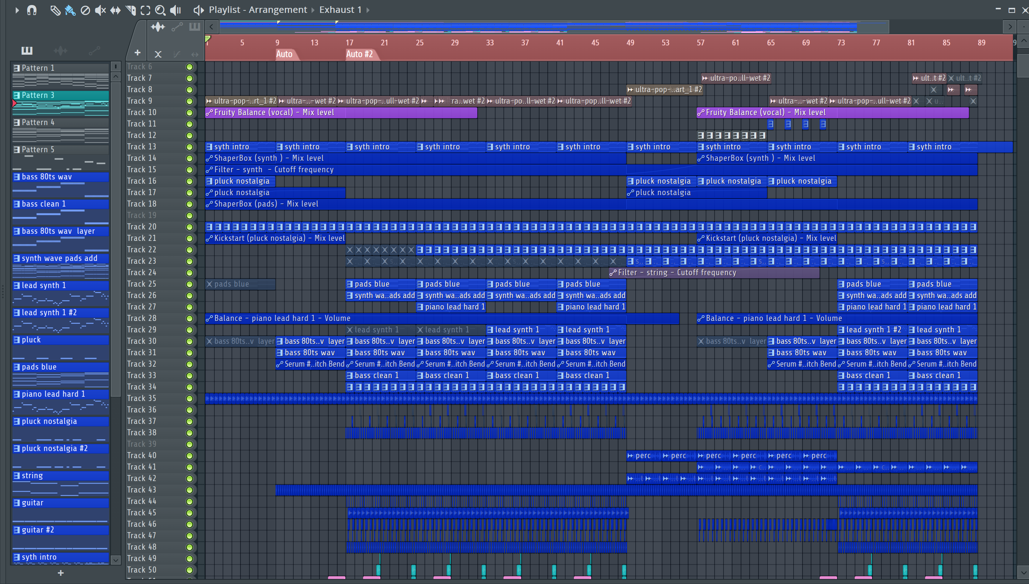Mute Track 50
1029x584 pixels.
pyautogui.click(x=190, y=570)
